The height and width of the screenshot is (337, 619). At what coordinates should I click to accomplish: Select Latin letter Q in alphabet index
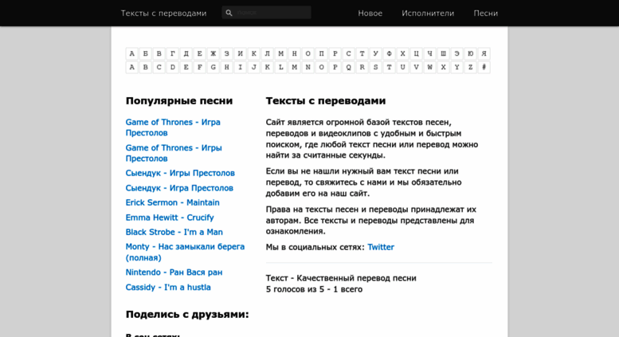(348, 67)
